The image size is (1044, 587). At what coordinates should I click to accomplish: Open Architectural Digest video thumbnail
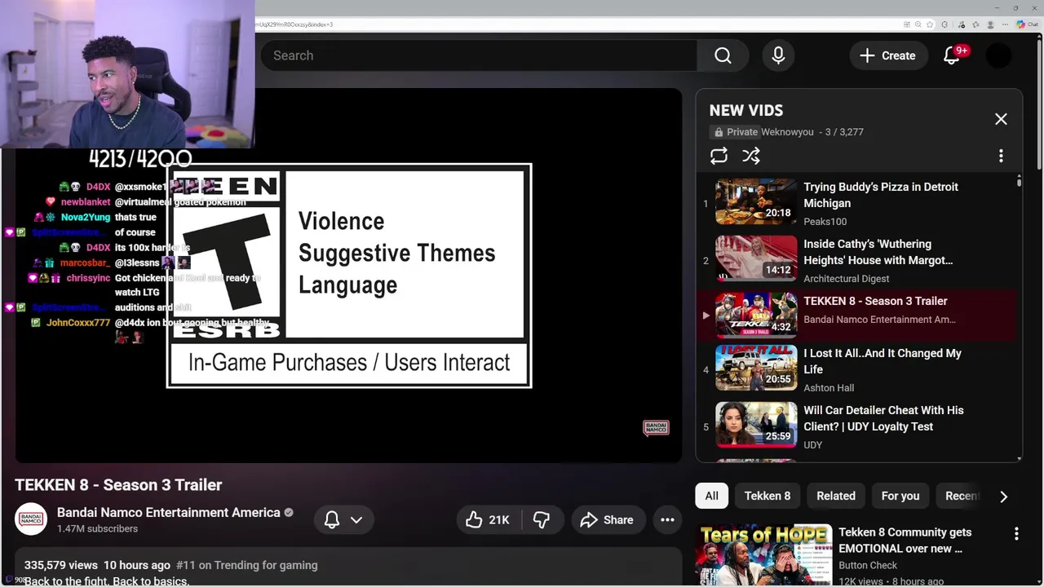point(756,258)
